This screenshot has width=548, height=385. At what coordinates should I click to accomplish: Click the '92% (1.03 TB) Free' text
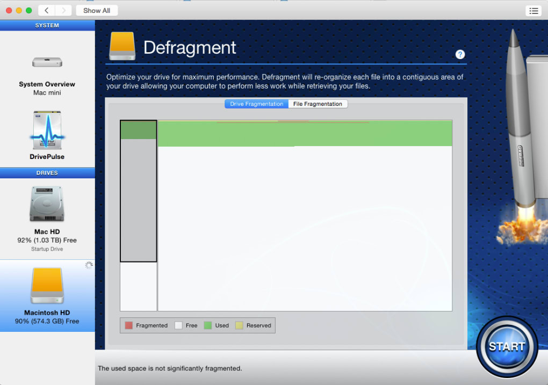(47, 240)
